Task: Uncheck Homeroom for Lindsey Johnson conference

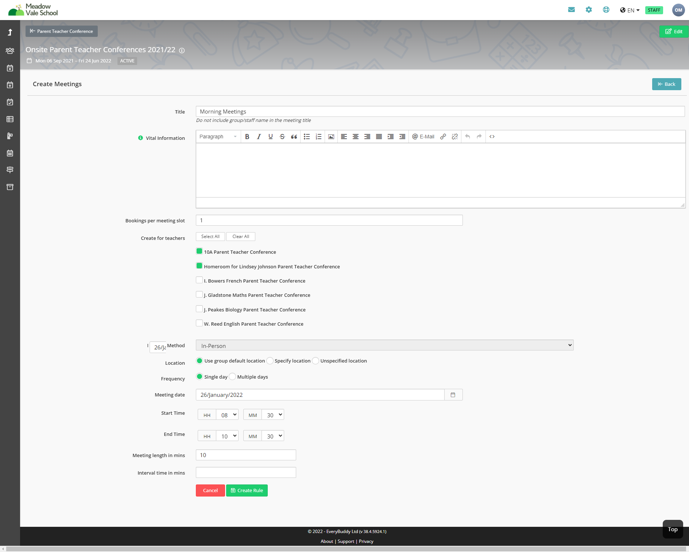Action: click(x=199, y=266)
